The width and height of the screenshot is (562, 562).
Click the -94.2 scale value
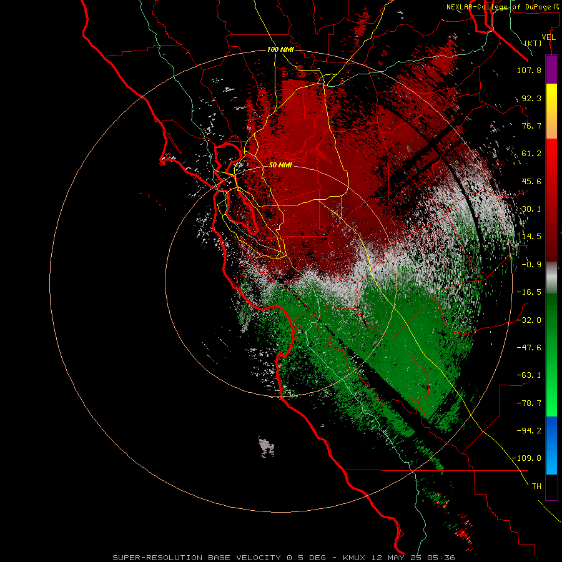coord(529,431)
